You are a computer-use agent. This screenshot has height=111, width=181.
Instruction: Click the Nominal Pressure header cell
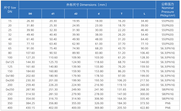[x=168, y=10]
